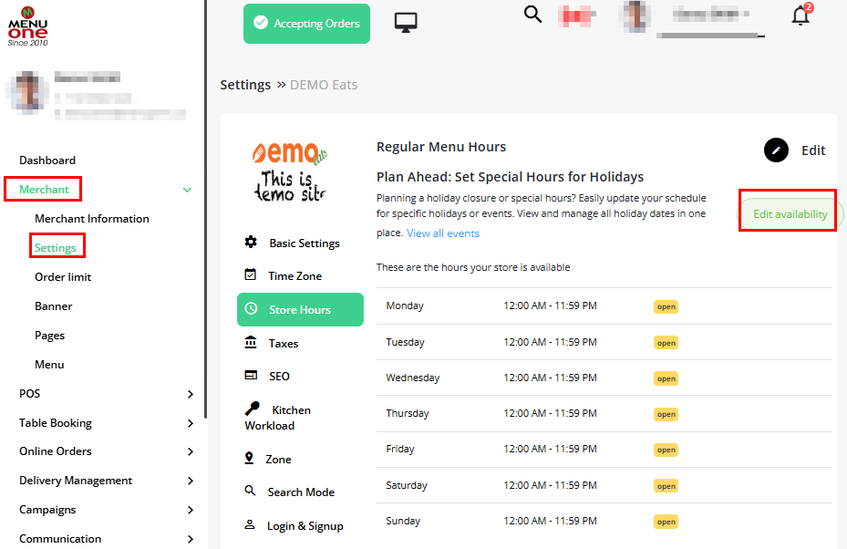Toggle the Accepting Orders button
Viewport: 847px width, 549px height.
click(306, 24)
